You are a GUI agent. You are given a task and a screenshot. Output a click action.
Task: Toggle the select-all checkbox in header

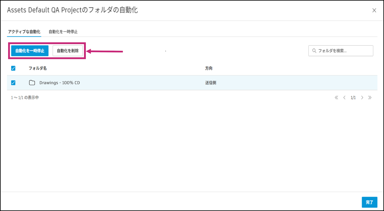coord(13,68)
